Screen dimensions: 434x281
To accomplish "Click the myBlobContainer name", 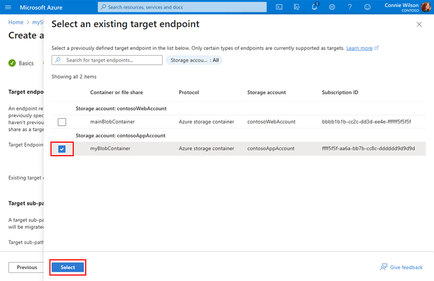I will (x=110, y=149).
